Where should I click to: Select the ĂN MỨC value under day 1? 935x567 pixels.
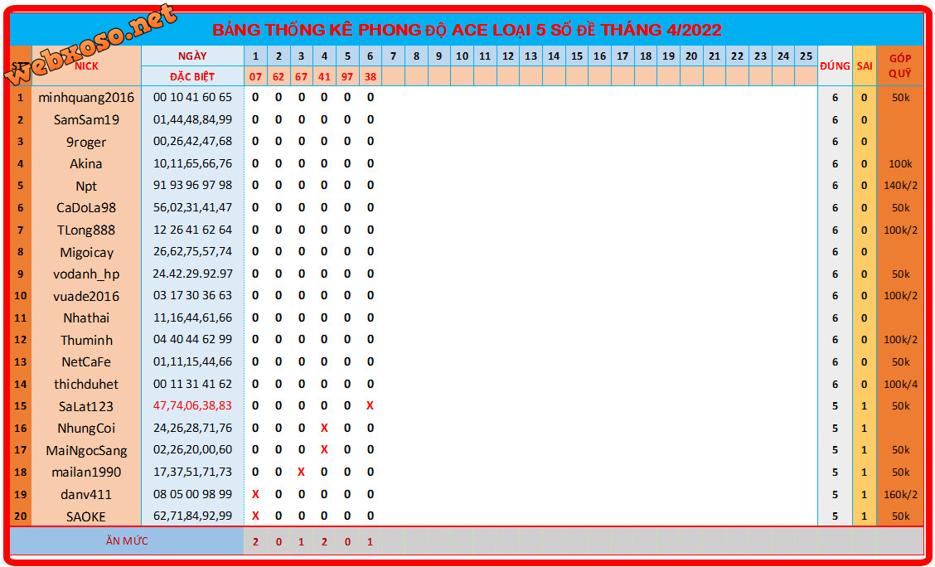pyautogui.click(x=256, y=542)
